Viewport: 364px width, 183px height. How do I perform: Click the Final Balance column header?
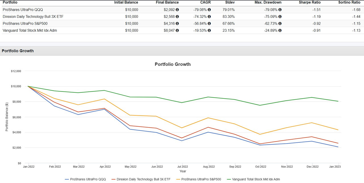tap(167, 2)
